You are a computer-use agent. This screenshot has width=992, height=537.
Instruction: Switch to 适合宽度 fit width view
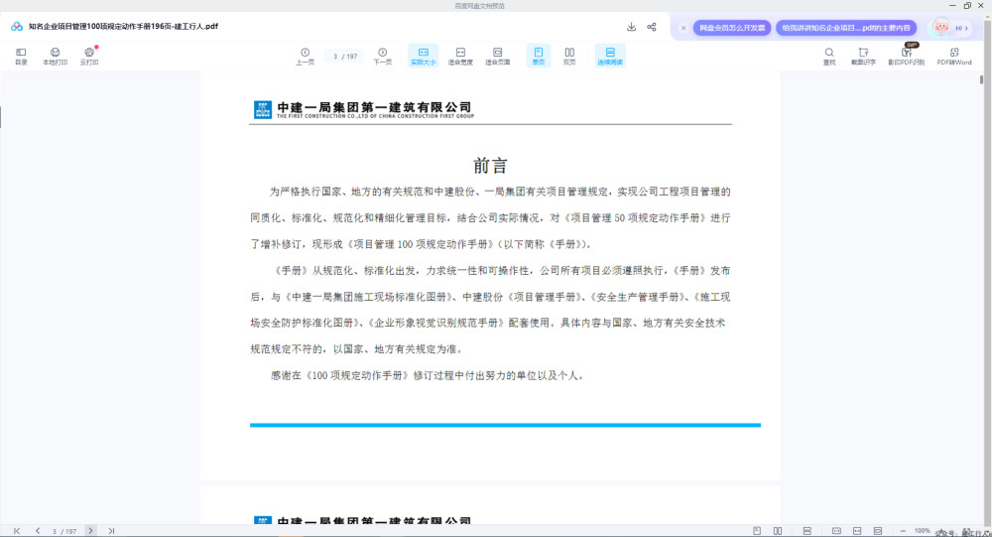(x=460, y=56)
